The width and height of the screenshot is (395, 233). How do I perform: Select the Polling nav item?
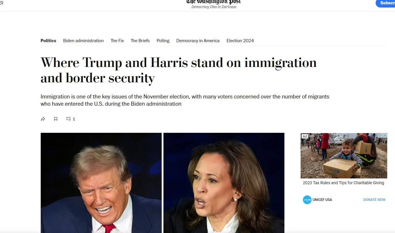click(x=163, y=41)
